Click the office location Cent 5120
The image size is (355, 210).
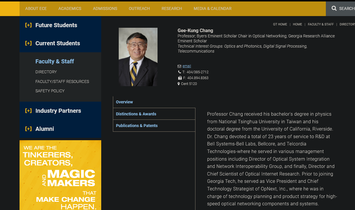tap(189, 84)
